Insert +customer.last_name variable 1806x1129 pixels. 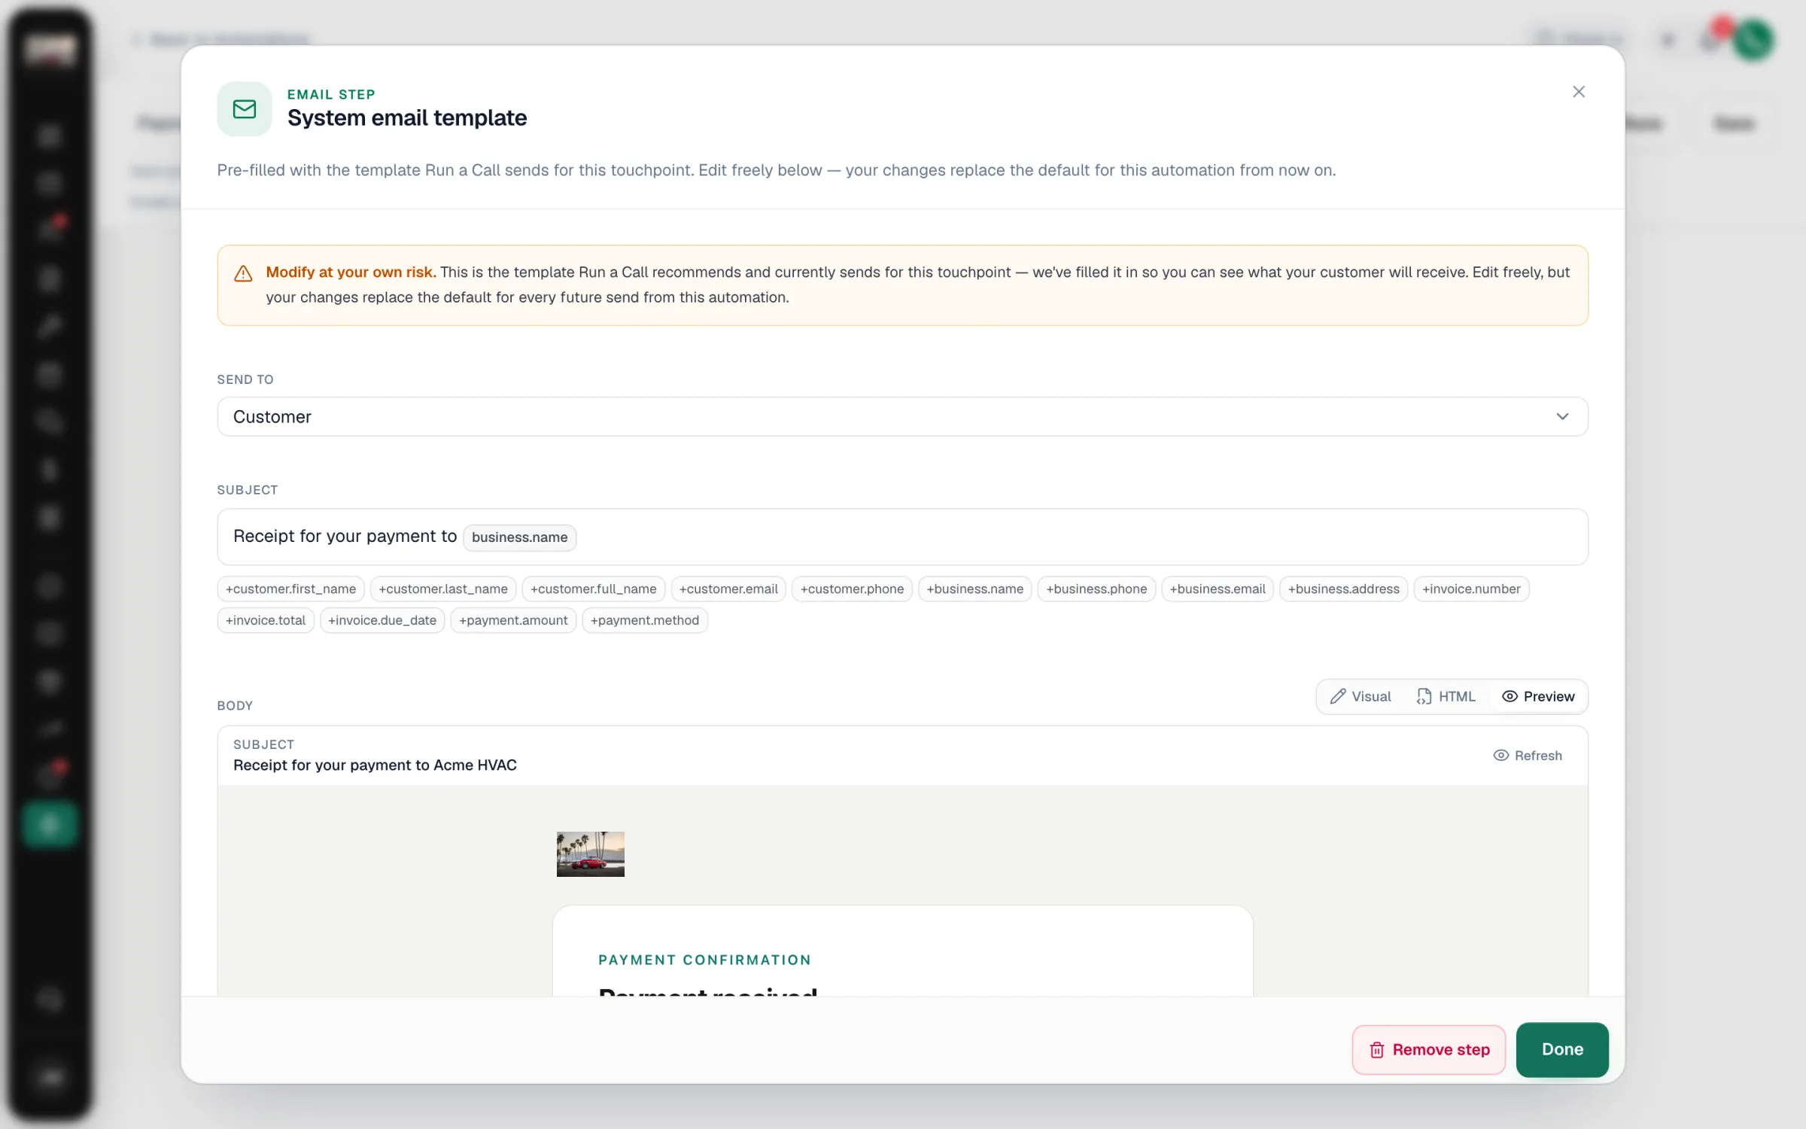point(443,589)
